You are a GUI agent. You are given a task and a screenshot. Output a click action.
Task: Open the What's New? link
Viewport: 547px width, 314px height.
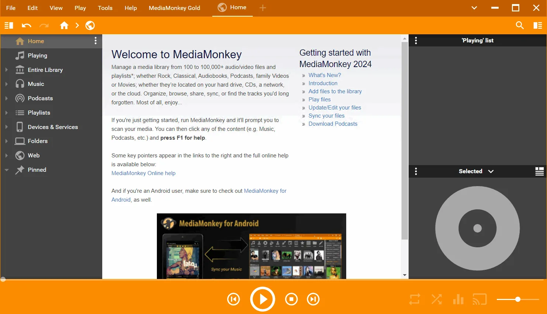[x=325, y=75]
